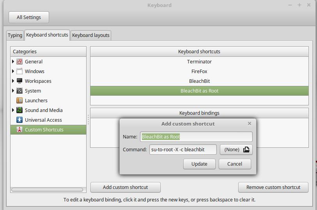Select the Terminator shortcut row
Screen dimensions: 317x210
tap(199, 61)
